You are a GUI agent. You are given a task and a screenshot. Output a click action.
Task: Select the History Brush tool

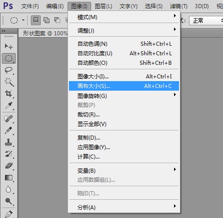[9, 154]
